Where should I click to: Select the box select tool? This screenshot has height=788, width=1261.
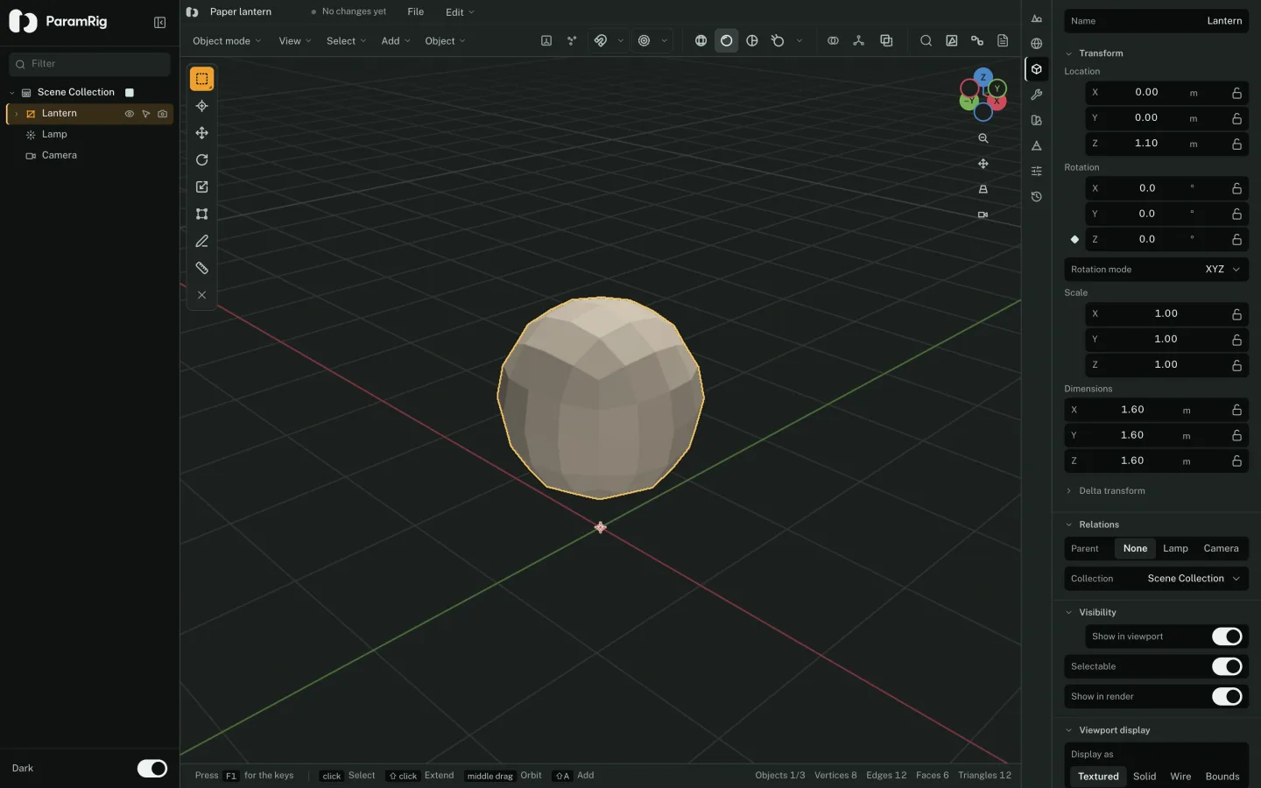pyautogui.click(x=201, y=79)
